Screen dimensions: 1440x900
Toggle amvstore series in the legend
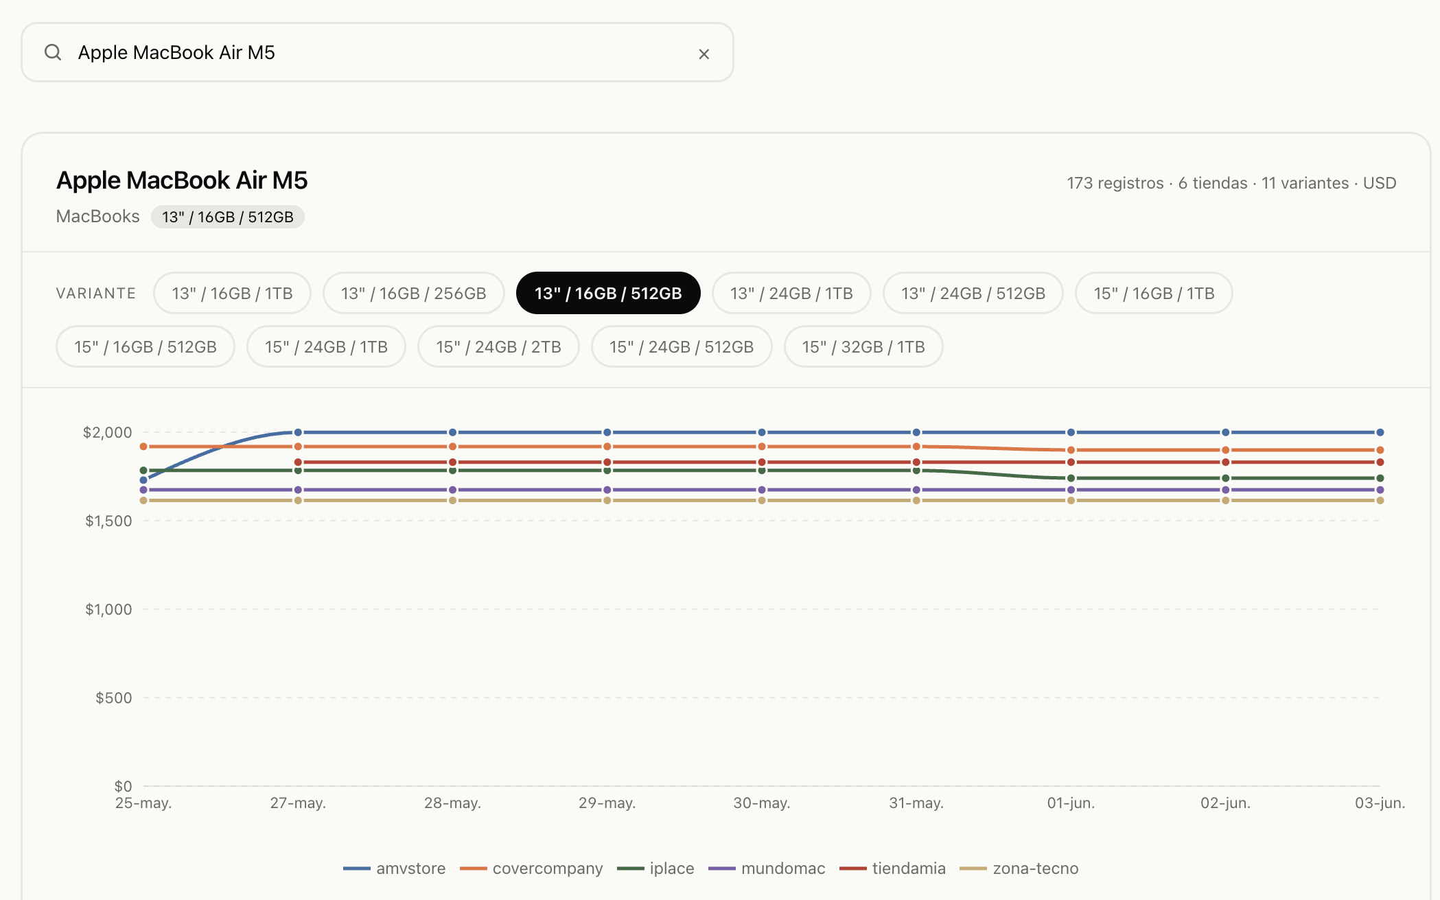click(x=395, y=868)
